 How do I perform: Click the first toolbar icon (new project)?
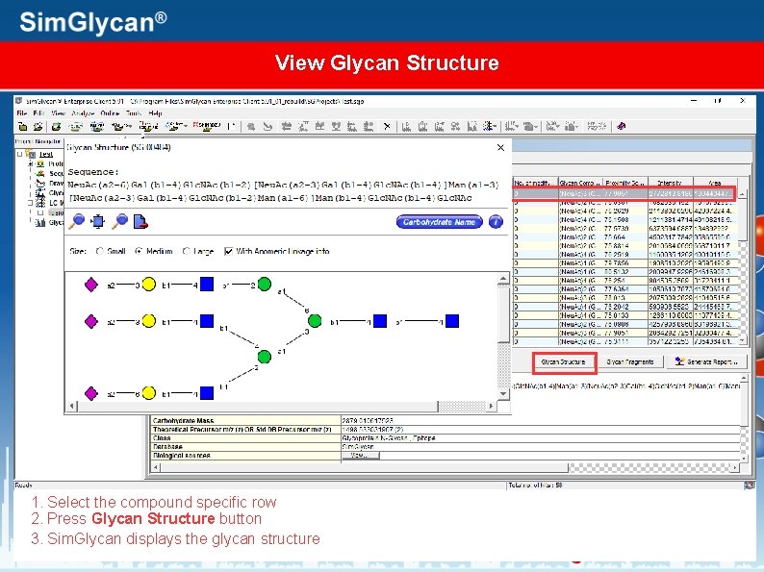click(22, 127)
